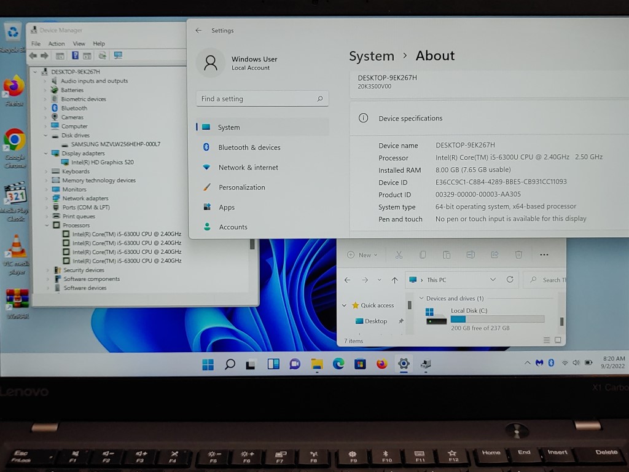
Task: Collapse the Disk drives node
Action: 45,136
